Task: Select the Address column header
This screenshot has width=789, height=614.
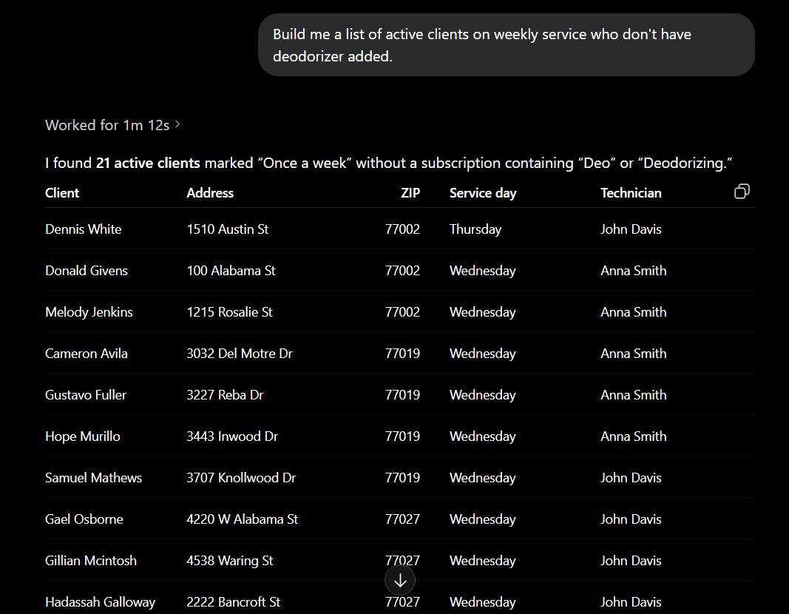Action: click(210, 193)
